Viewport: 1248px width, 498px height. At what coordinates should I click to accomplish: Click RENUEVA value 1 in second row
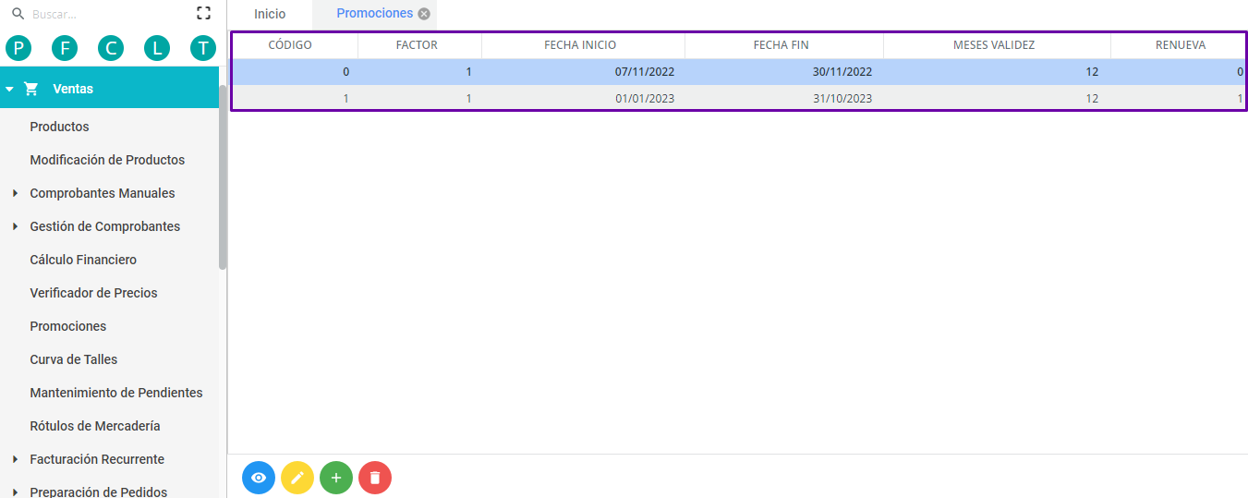(x=1240, y=98)
